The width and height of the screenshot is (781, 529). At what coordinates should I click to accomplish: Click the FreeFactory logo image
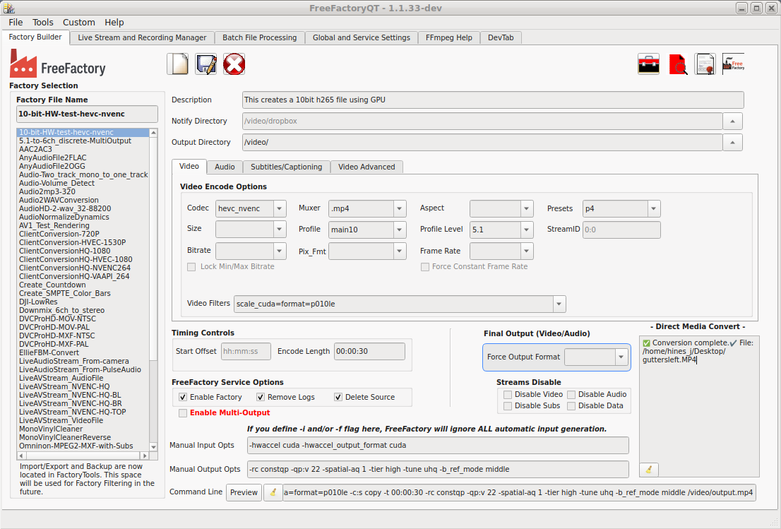[x=58, y=64]
